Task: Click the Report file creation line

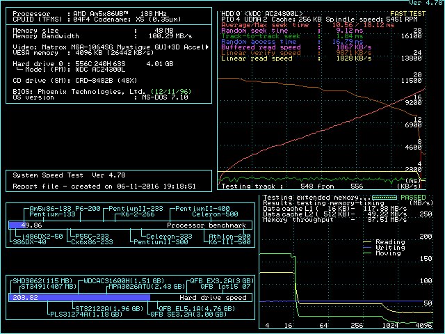Action: [x=104, y=186]
